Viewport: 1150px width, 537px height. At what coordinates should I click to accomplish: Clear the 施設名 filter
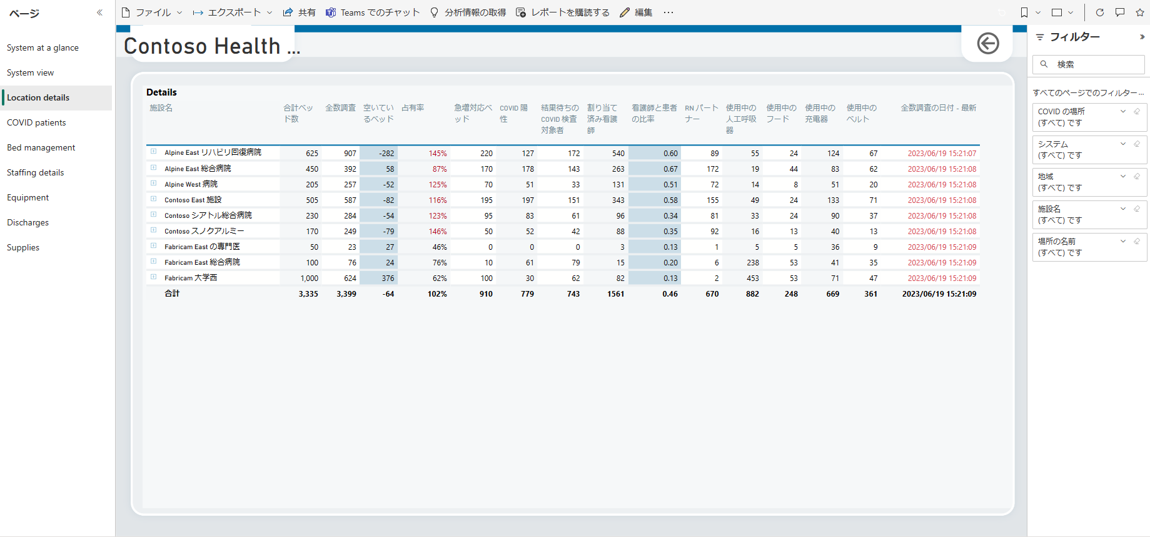1137,209
